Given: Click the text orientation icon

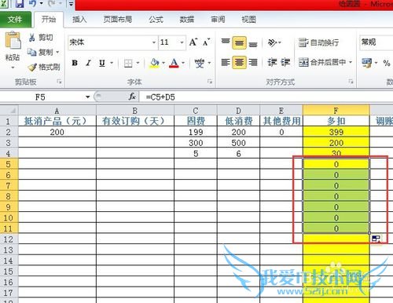Looking at the screenshot, I should pos(273,42).
